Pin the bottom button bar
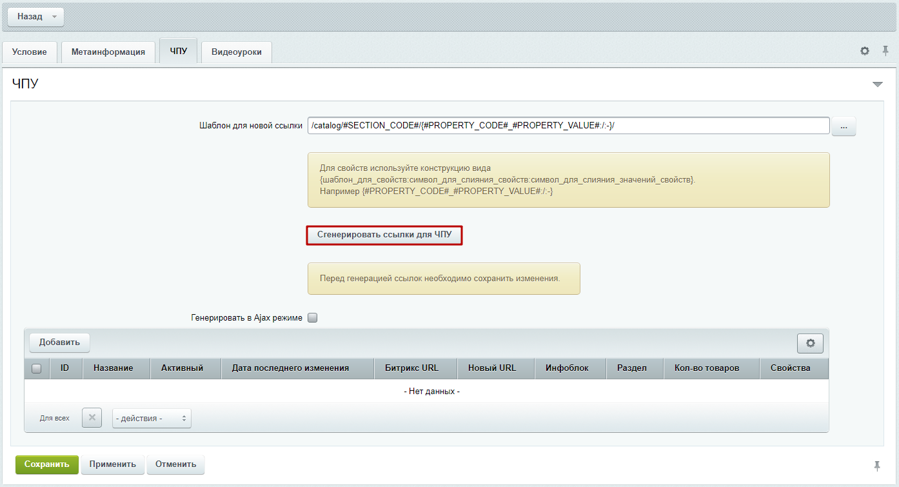The height and width of the screenshot is (487, 899). [877, 466]
